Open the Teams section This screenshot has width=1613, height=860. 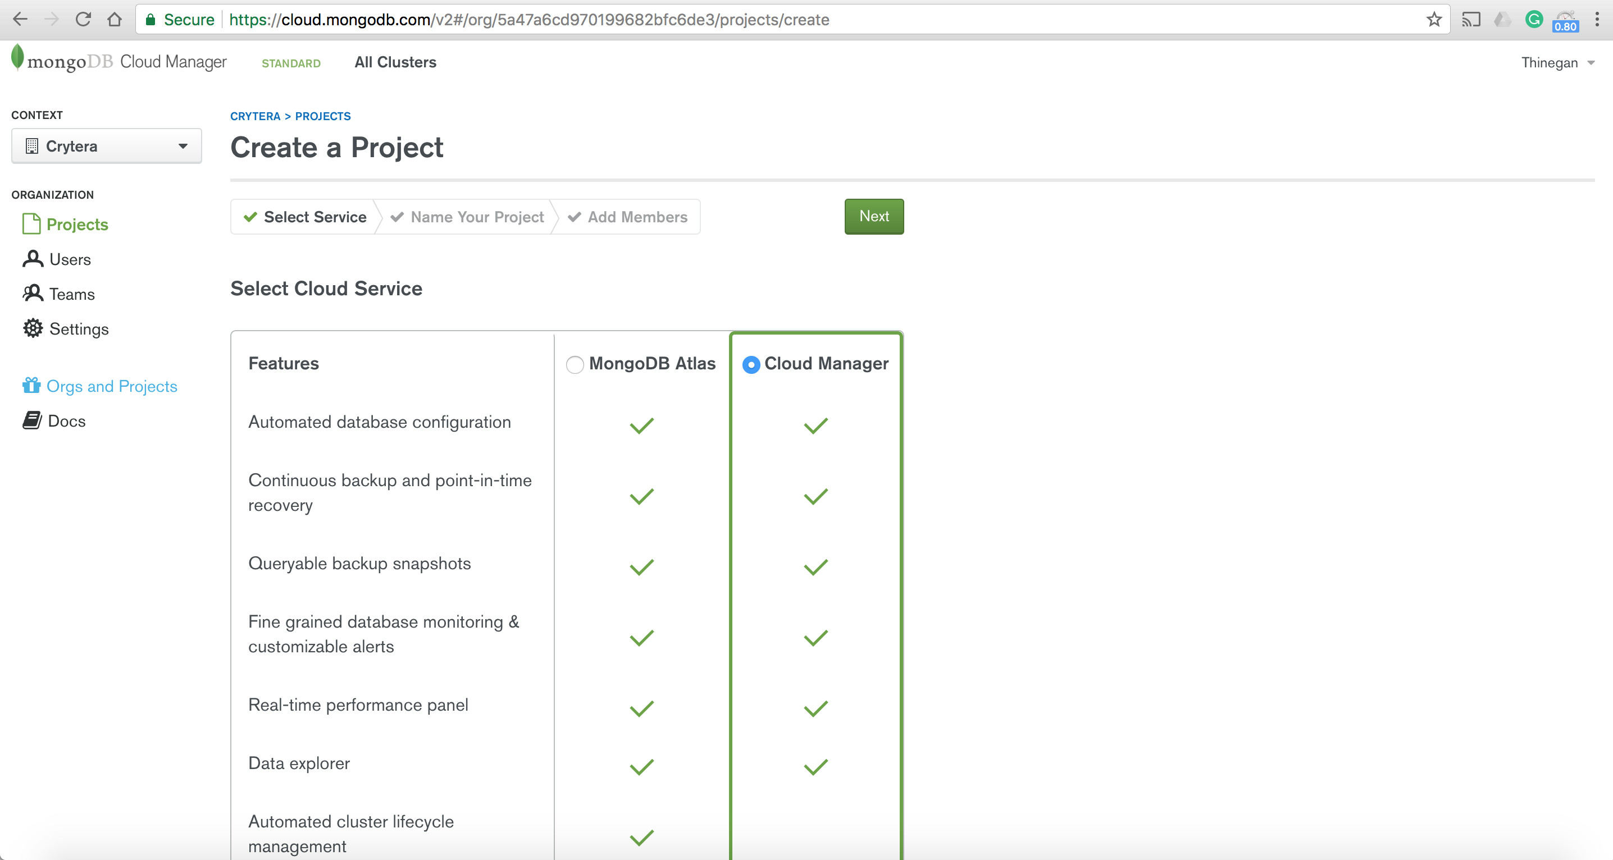pyautogui.click(x=71, y=294)
